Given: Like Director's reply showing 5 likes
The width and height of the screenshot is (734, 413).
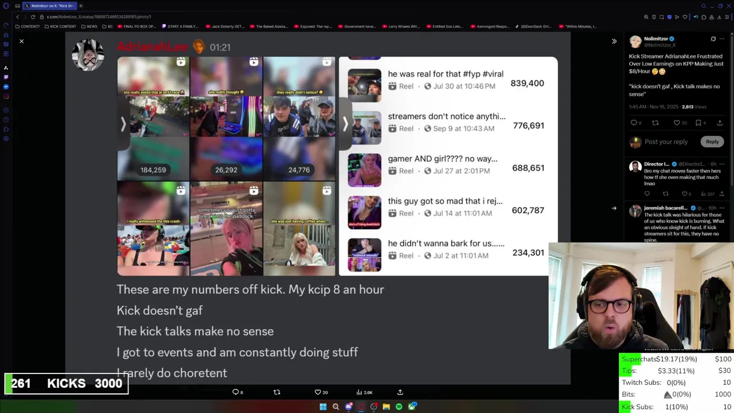Looking at the screenshot, I should click(x=686, y=194).
